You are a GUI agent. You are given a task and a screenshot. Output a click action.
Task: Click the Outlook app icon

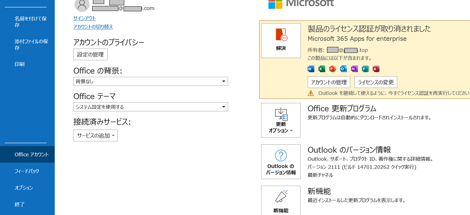(x=343, y=69)
